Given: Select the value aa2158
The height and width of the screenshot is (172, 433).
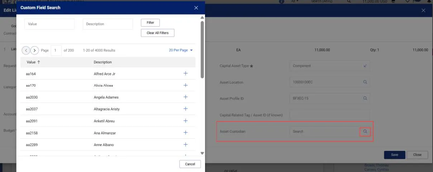Looking at the screenshot, I should pos(32,133).
